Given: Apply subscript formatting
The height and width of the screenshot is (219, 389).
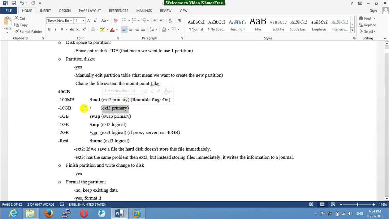Looking at the screenshot, I should [78, 30].
